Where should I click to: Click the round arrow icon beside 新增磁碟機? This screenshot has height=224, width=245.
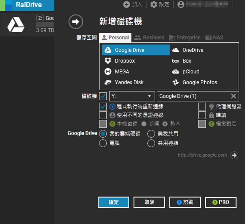point(76,22)
